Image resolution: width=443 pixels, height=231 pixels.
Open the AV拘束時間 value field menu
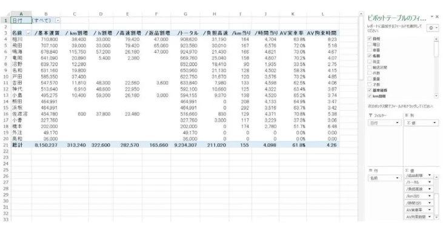tap(430, 216)
